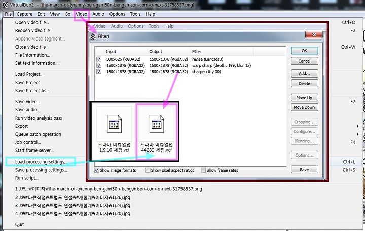Choose Start frame server...
This screenshot has height=231, width=365.
[34, 150]
